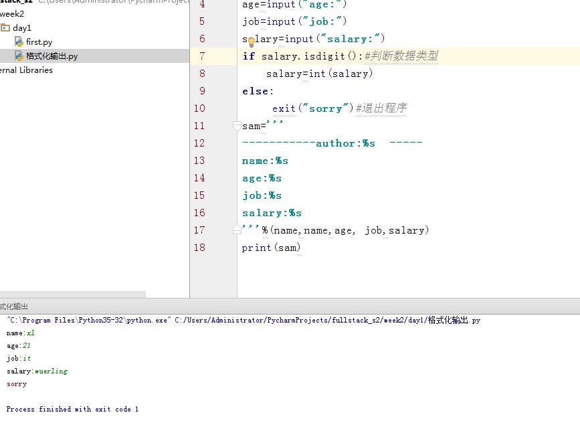580x435 pixels.
Task: Click 'age:21' console output line
Action: (x=19, y=345)
